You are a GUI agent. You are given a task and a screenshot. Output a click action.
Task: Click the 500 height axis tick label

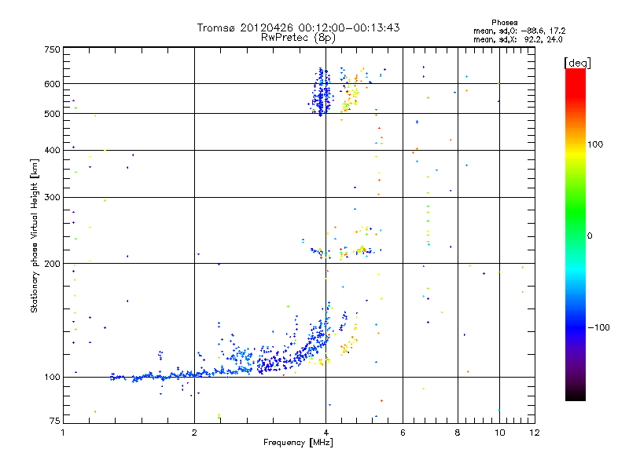(x=52, y=114)
